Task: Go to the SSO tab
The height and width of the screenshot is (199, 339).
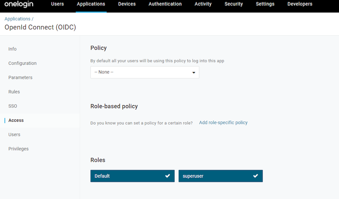Action: pos(13,106)
